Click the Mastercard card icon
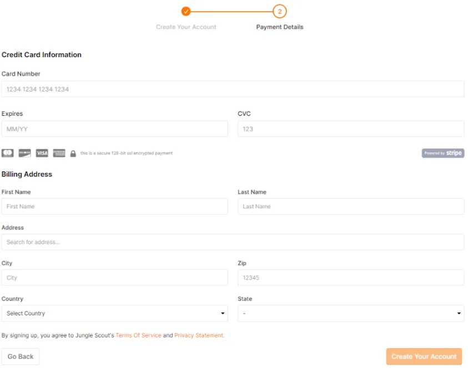The image size is (468, 368). [x=7, y=153]
